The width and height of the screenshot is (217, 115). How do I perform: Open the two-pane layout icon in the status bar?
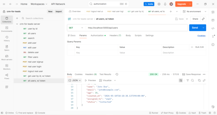210,113
